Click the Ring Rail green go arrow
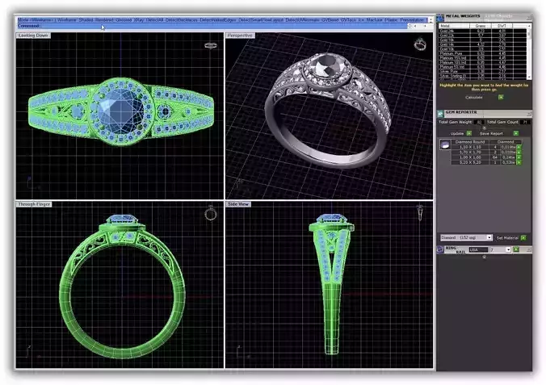Viewport: 546px width, 385px height. pyautogui.click(x=516, y=249)
